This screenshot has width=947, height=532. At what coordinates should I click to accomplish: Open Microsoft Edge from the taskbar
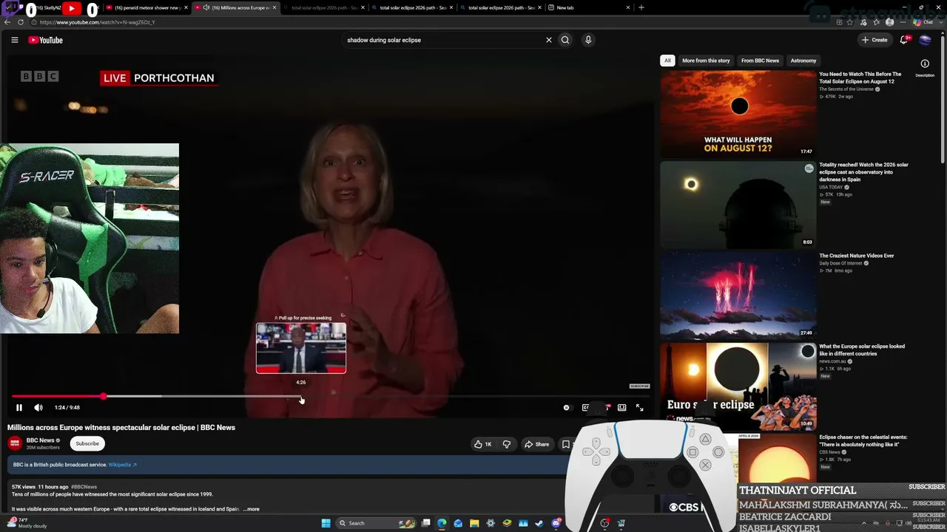click(442, 523)
